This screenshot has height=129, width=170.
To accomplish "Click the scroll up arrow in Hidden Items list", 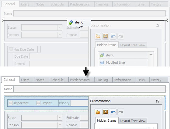I will pos(151,54).
